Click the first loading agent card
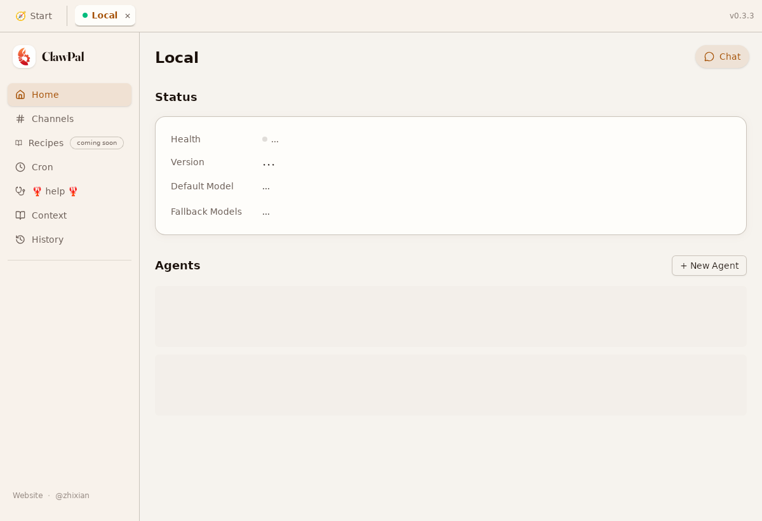Image resolution: width=762 pixels, height=521 pixels. (x=451, y=316)
